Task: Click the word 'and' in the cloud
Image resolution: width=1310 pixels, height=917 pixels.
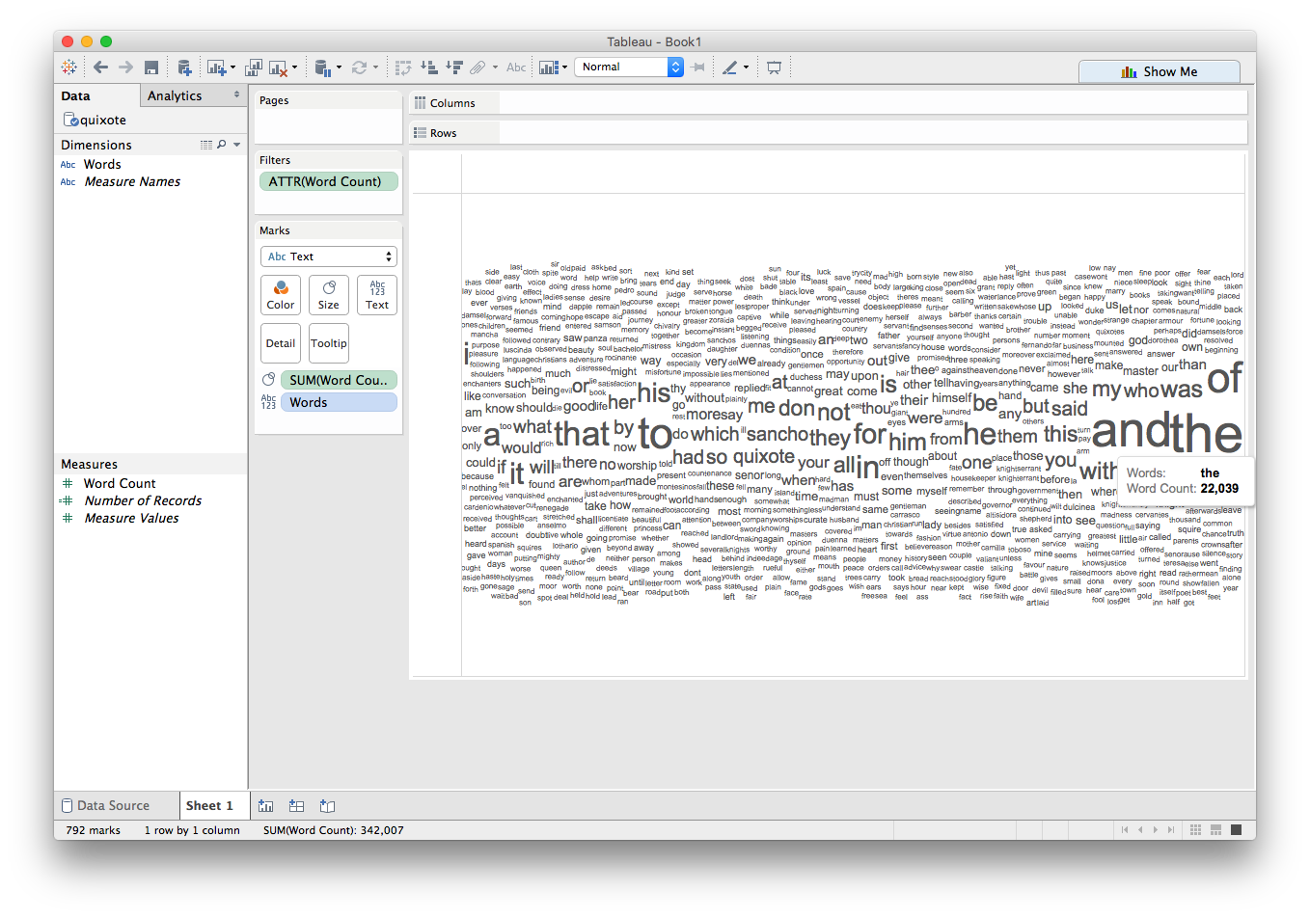Action: click(x=1130, y=431)
